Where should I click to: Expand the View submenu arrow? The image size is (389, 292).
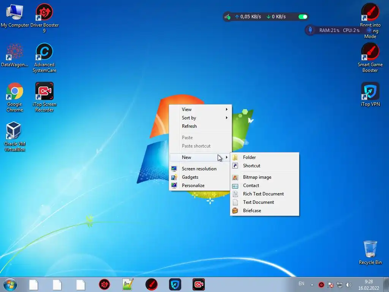tap(226, 109)
